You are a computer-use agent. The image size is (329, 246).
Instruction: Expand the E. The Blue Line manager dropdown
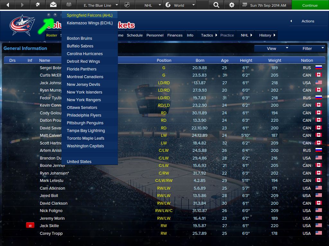117,5
